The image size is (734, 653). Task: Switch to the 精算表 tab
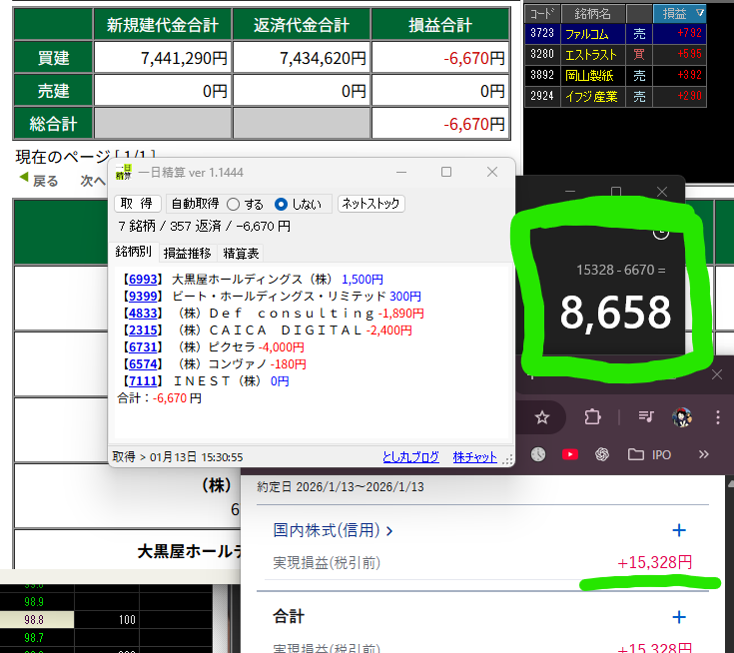point(241,253)
